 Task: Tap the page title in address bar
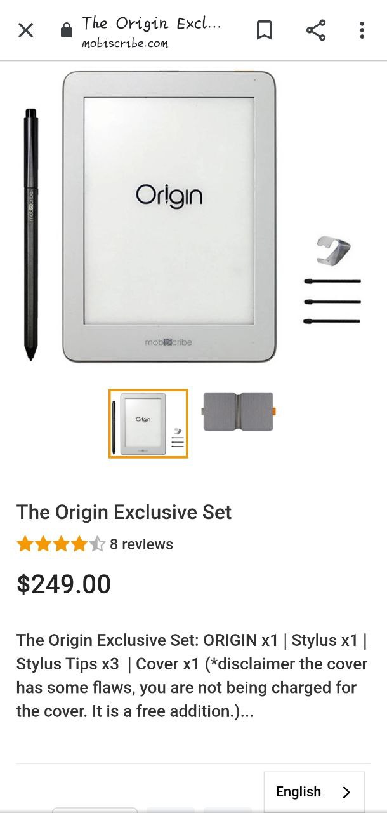[152, 24]
